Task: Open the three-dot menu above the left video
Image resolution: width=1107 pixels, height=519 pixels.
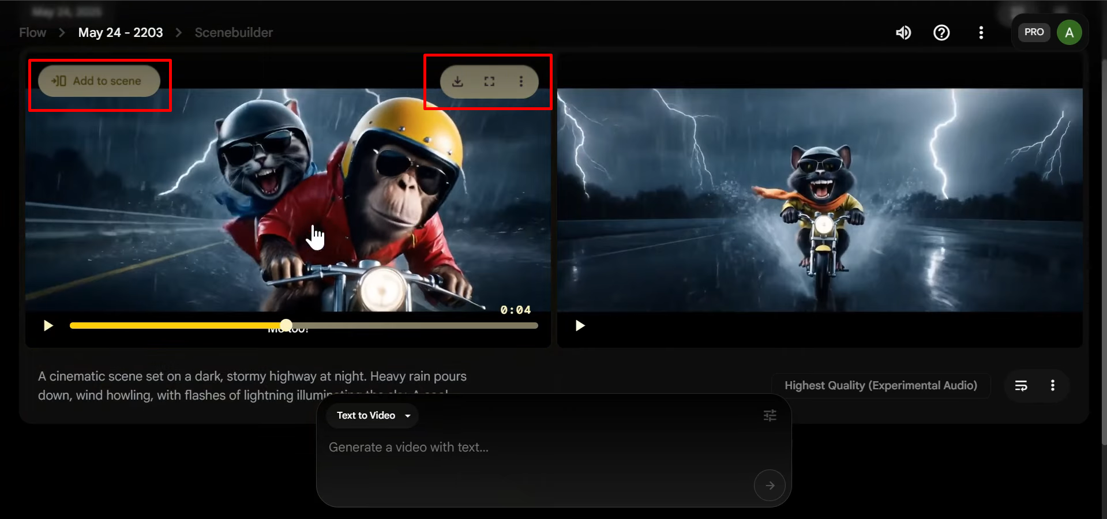Action: (x=522, y=81)
